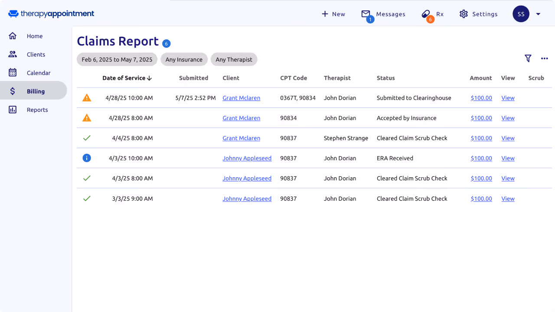555x312 pixels.
Task: Click the Claims Report count badge 6
Action: point(166,43)
